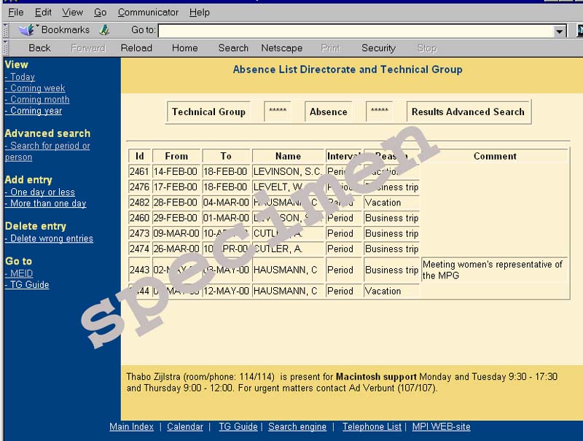The image size is (583, 441).
Task: Open the Main Index footer link
Action: [132, 427]
